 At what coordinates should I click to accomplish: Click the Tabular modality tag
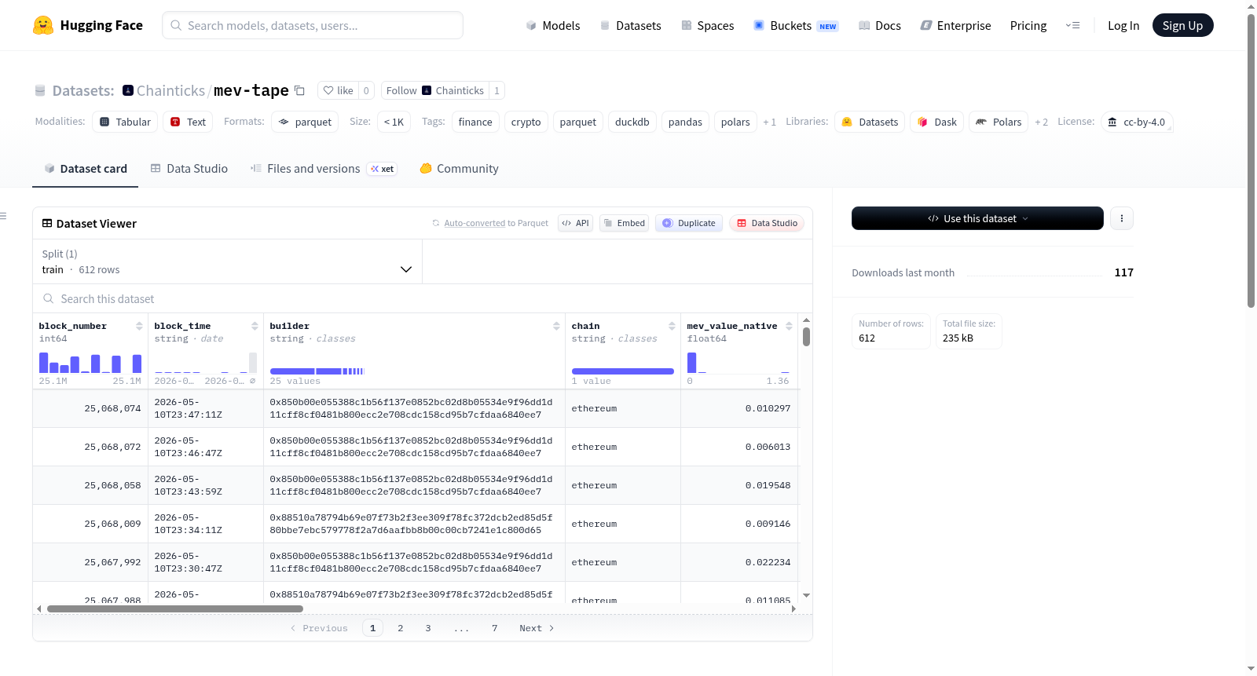125,122
